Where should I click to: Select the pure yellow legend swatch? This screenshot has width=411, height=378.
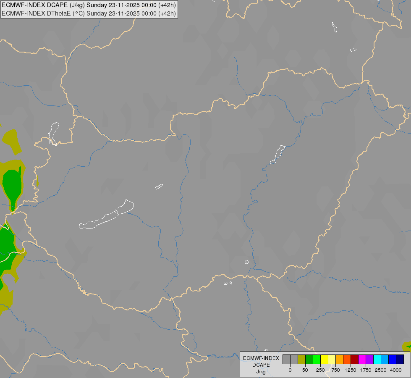[x=324, y=360]
